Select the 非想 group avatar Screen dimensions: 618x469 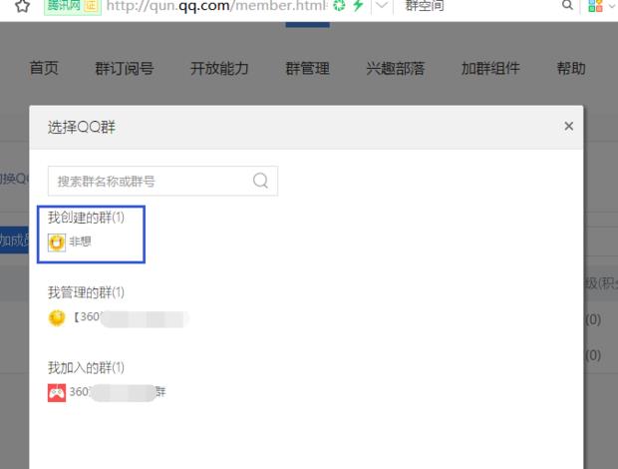pos(57,241)
